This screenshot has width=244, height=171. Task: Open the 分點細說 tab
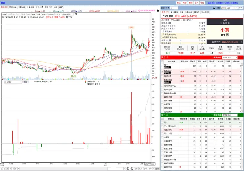click(x=189, y=12)
